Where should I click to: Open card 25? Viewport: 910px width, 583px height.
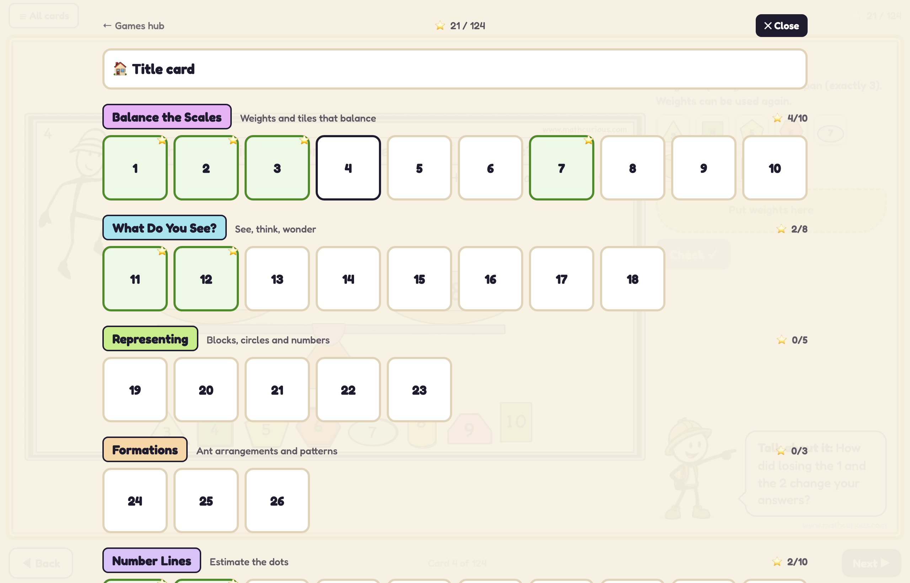point(206,501)
